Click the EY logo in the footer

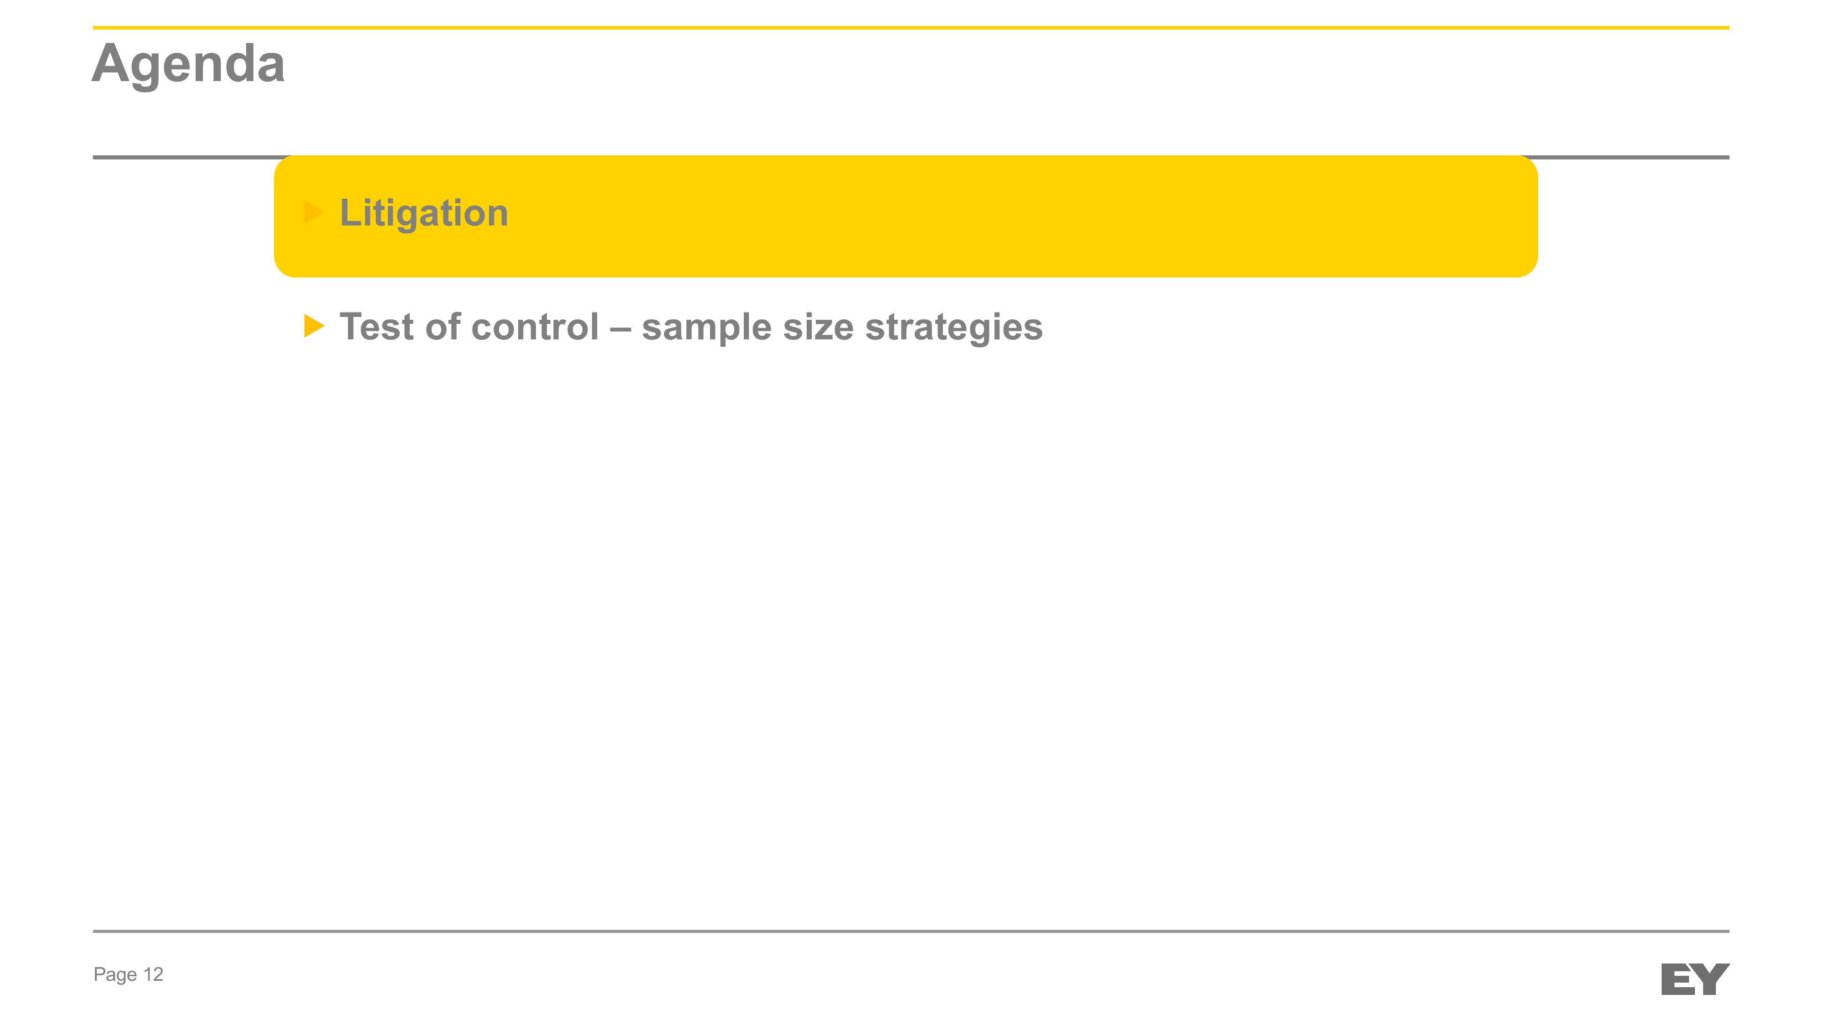point(1694,979)
